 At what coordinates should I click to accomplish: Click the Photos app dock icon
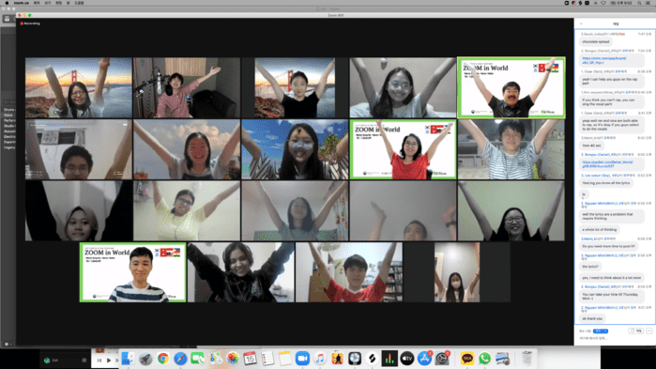(x=233, y=359)
